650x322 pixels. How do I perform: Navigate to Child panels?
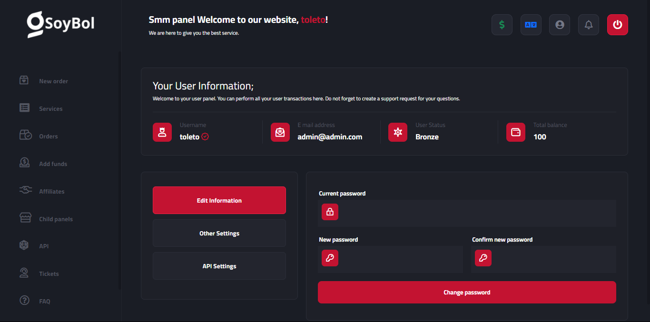point(56,219)
